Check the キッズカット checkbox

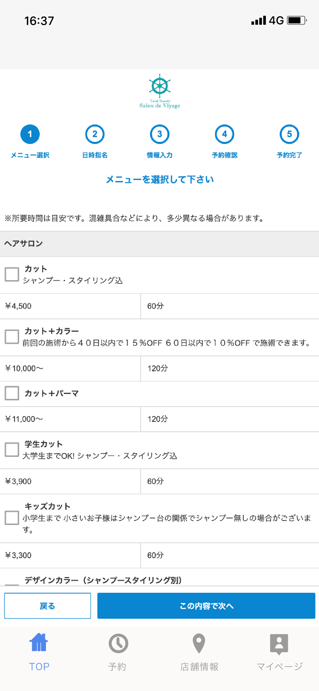pos(12,518)
